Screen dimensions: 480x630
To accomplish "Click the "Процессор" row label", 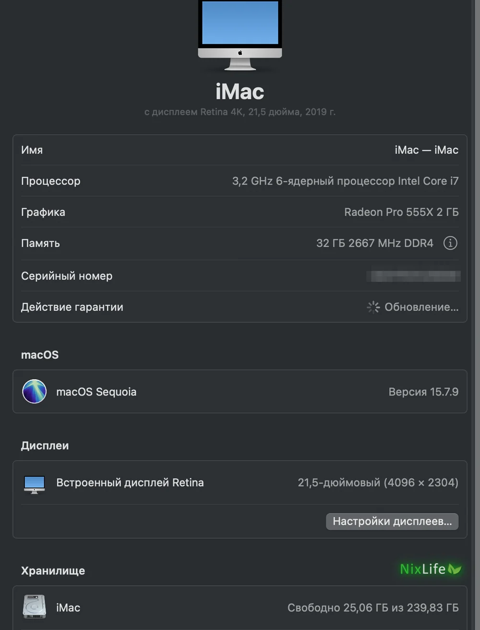I will [x=51, y=181].
